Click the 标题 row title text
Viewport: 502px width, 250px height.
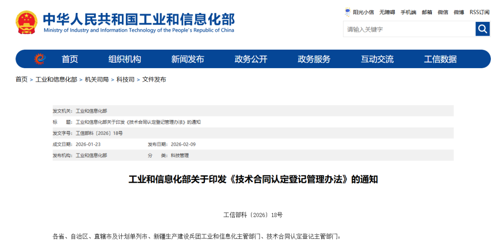point(138,122)
